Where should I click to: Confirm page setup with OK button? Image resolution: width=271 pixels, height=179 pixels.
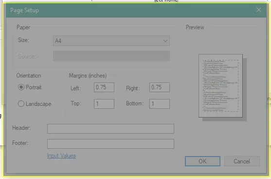tap(202, 161)
